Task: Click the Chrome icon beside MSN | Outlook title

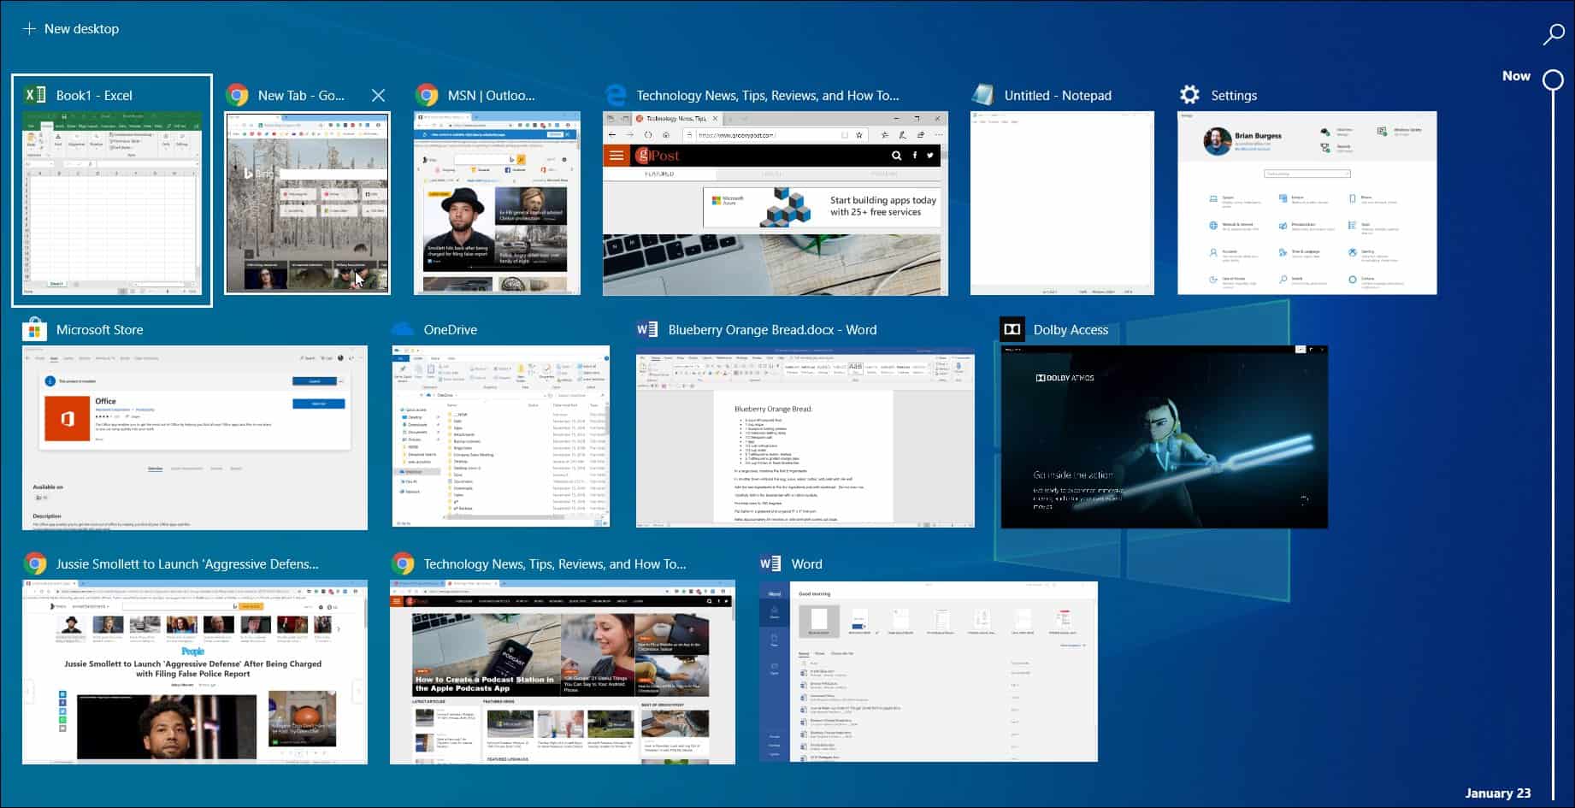Action: (x=427, y=95)
